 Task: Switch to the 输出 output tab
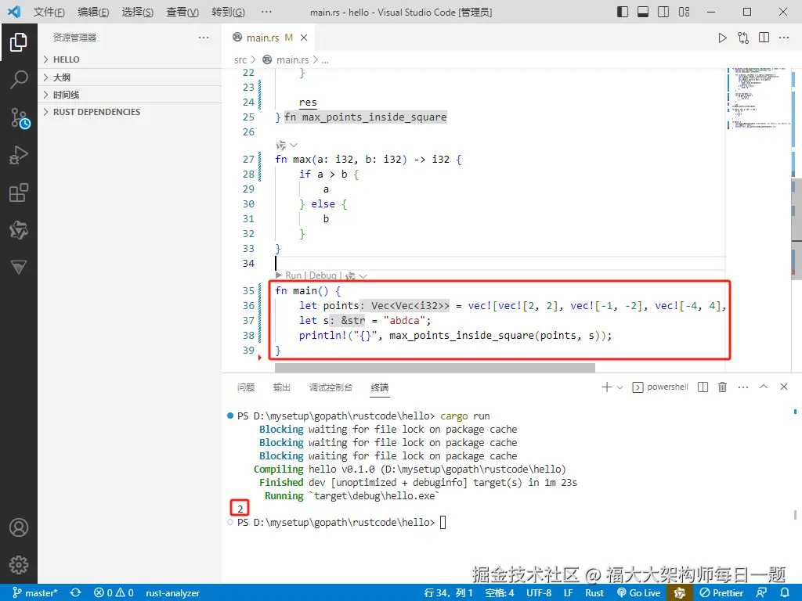[282, 387]
